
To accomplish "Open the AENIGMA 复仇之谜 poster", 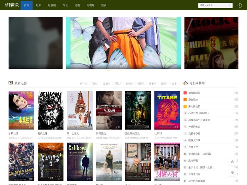I will click(x=50, y=110).
